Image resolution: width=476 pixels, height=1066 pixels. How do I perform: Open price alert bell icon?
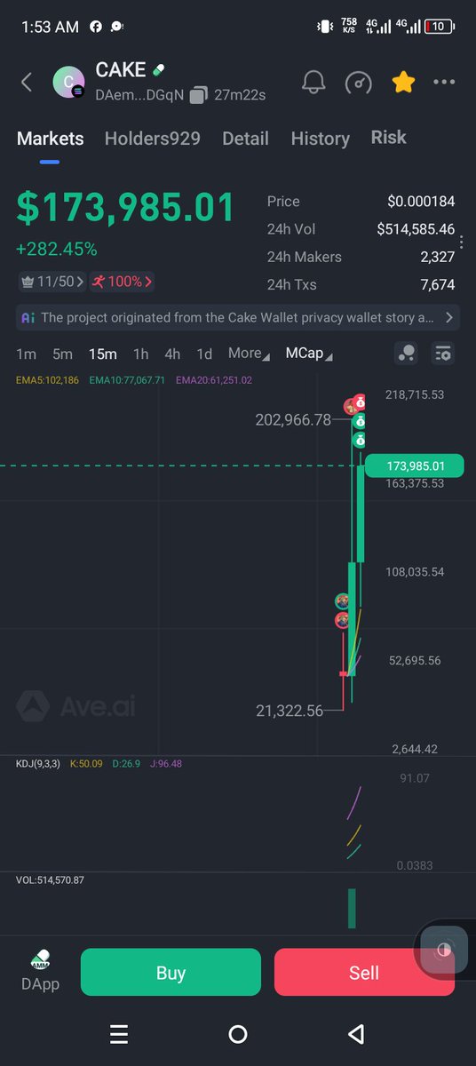(x=313, y=83)
